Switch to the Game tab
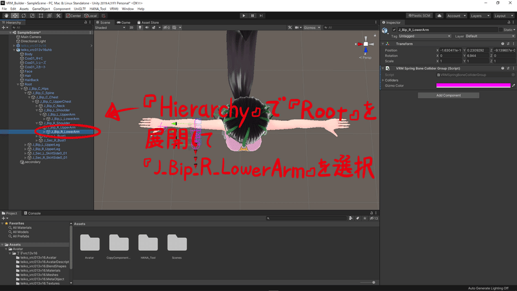Image resolution: width=517 pixels, height=291 pixels. coord(123,23)
